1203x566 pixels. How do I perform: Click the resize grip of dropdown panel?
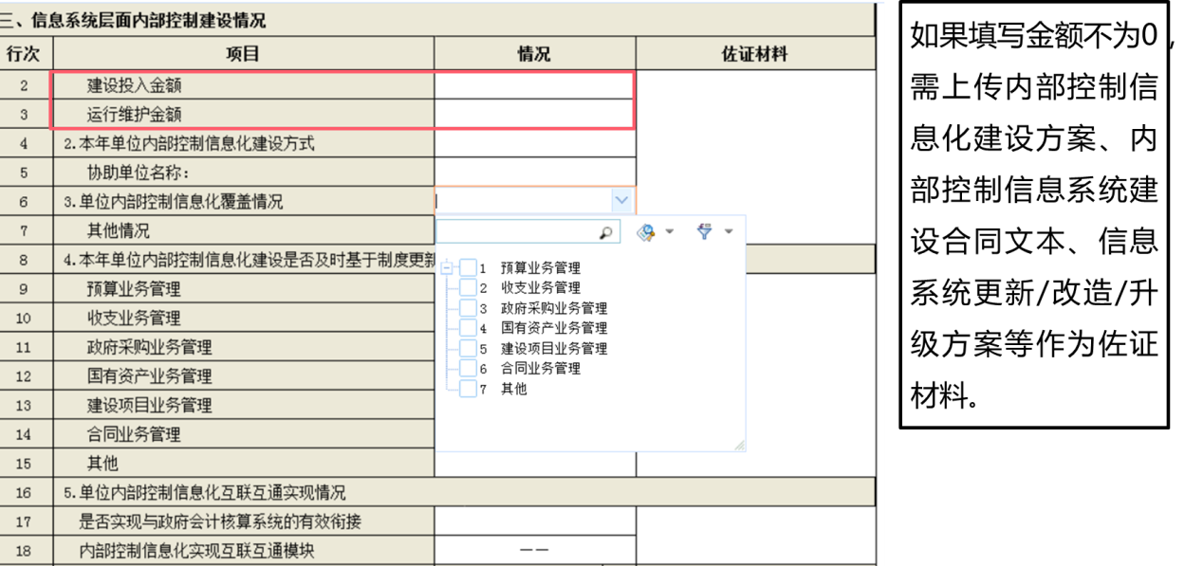coord(739,445)
